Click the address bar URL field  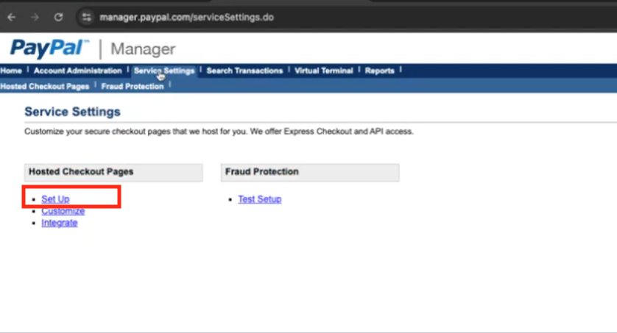click(x=186, y=18)
